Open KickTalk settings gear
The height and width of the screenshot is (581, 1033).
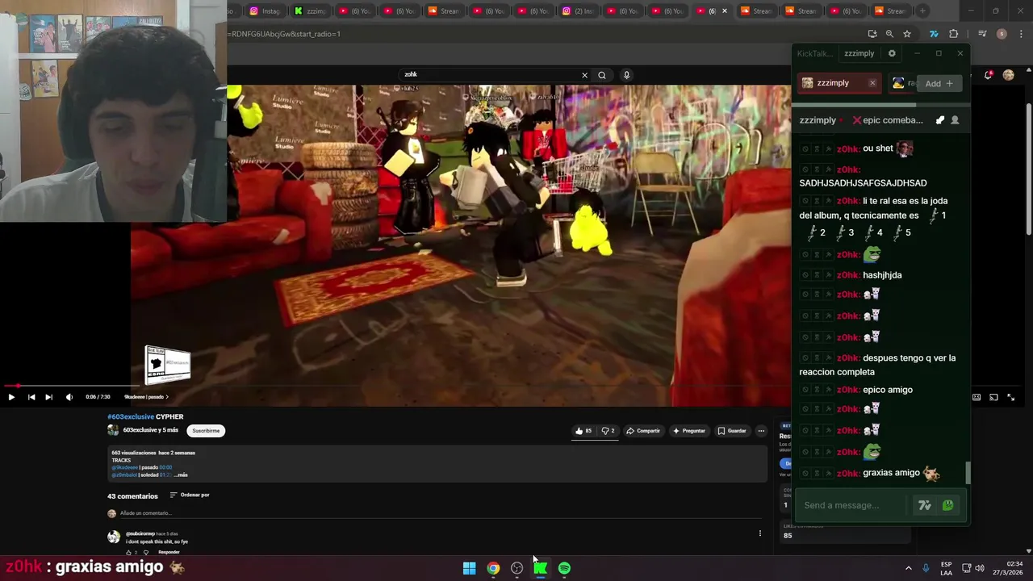coord(892,53)
